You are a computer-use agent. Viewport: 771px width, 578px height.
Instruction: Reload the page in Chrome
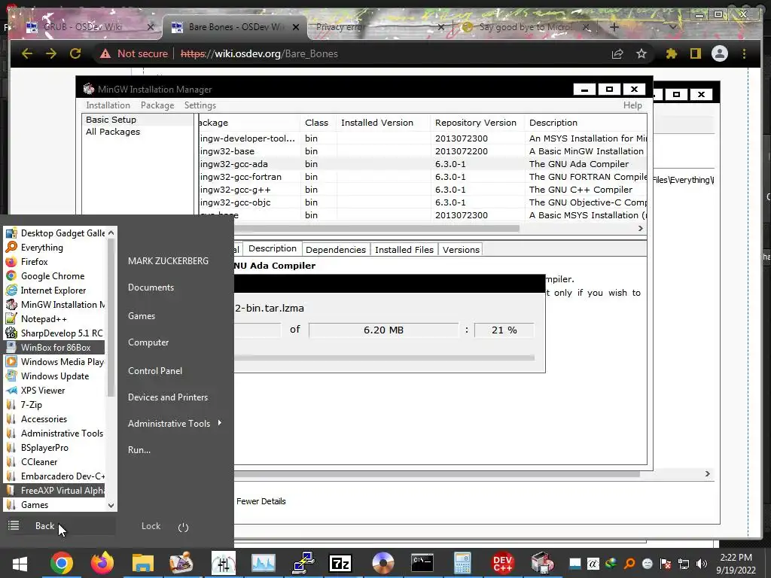point(75,53)
